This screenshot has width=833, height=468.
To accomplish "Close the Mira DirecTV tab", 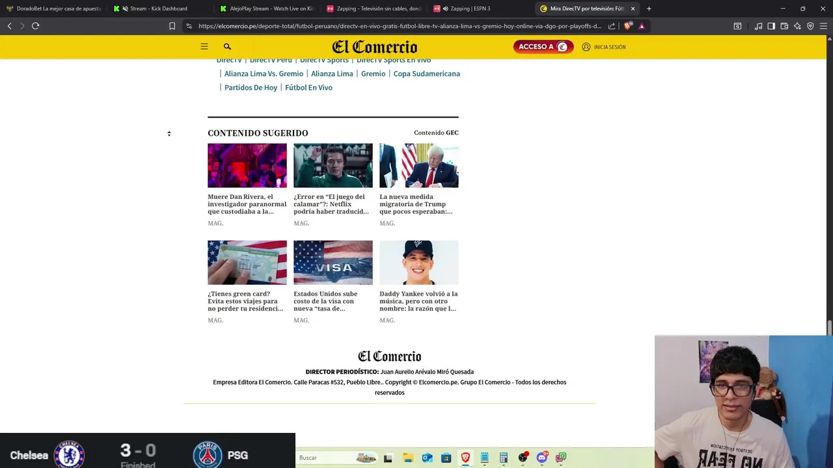I will point(633,8).
